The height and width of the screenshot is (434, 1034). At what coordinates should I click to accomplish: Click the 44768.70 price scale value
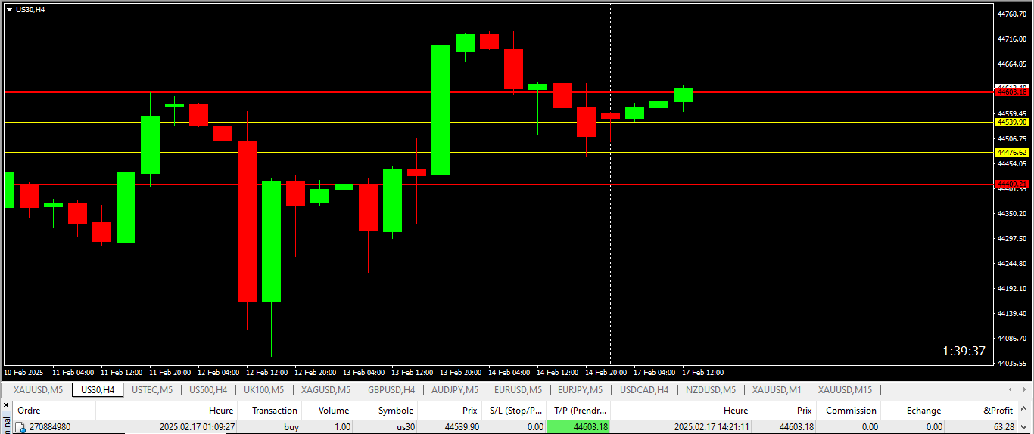coord(1011,14)
